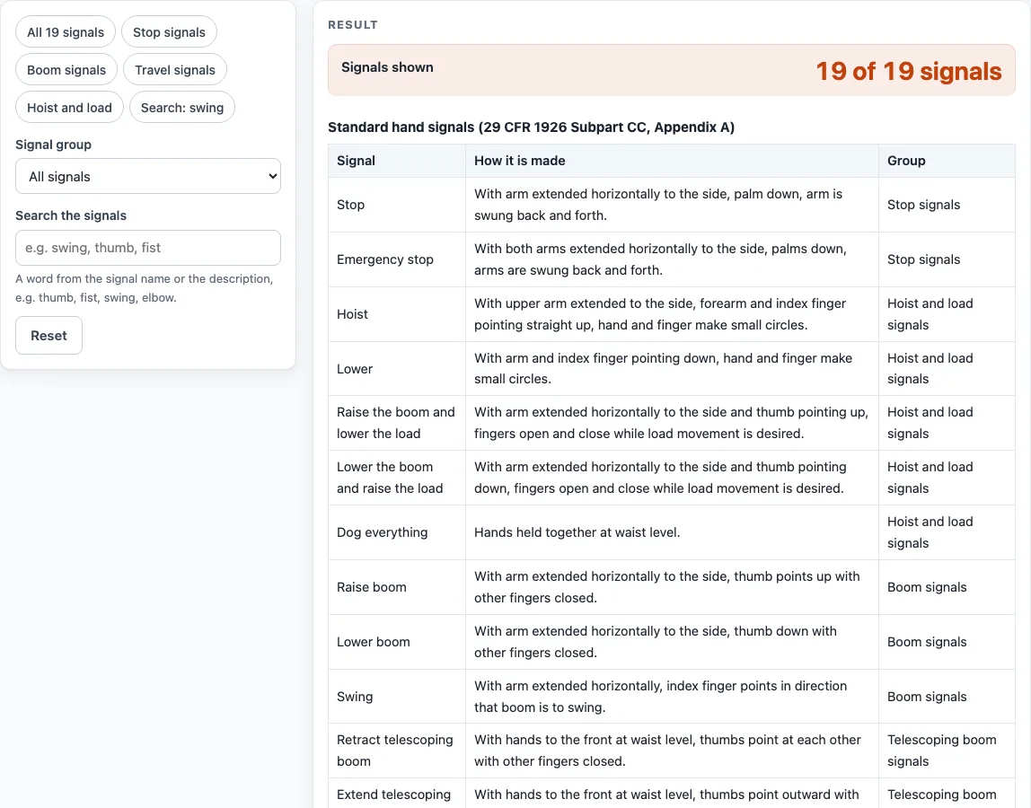The height and width of the screenshot is (808, 1031).
Task: Click the search hint text below the field
Action: (145, 288)
